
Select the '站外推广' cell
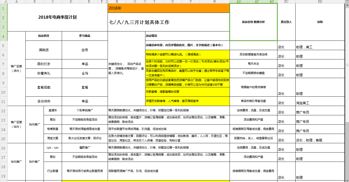(x=35, y=162)
